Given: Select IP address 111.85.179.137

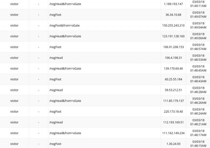Looking at the screenshot, I should [173, 101].
